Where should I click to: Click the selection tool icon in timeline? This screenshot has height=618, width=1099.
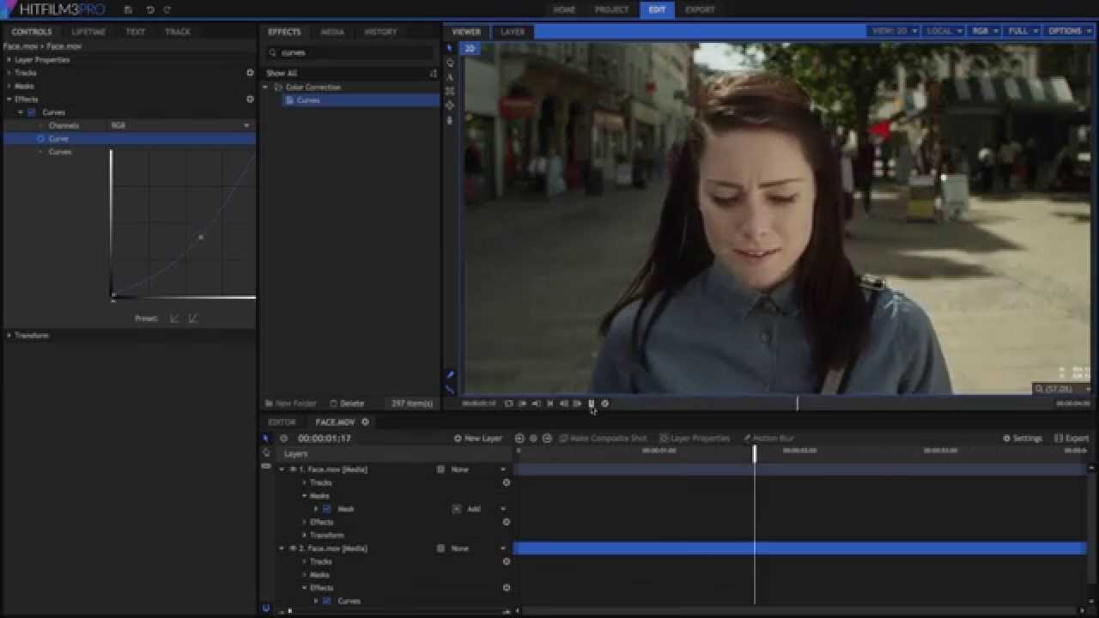pos(265,439)
